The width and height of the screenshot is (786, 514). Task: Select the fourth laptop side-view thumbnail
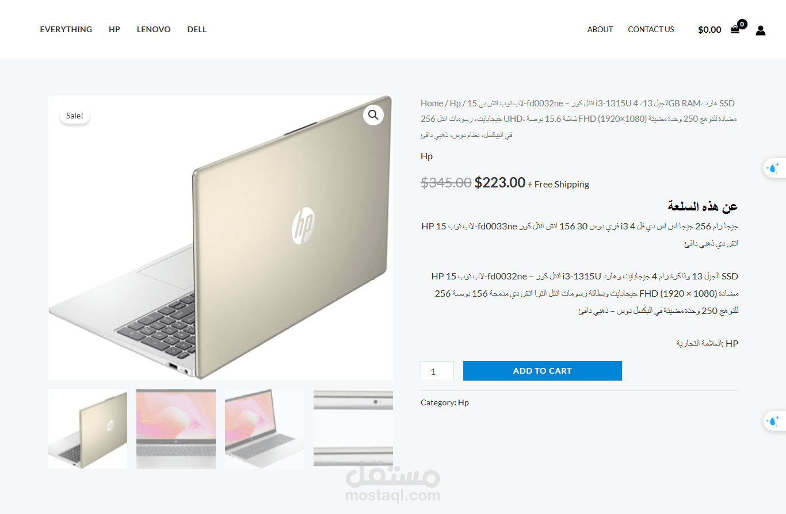353,429
